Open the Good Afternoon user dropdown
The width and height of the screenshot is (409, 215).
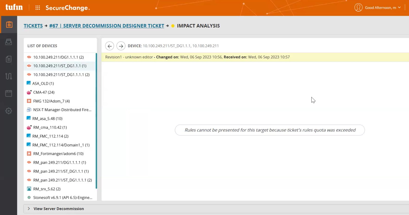click(382, 8)
